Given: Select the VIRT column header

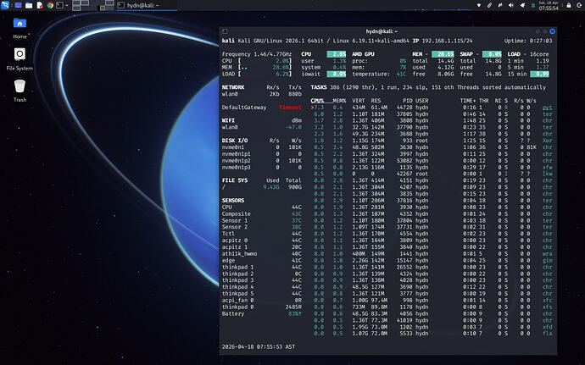Looking at the screenshot, I should 359,101.
